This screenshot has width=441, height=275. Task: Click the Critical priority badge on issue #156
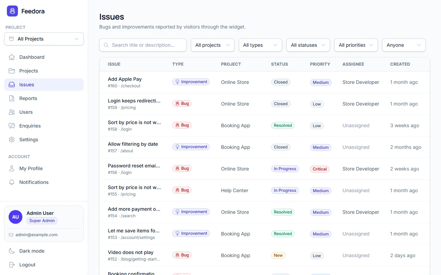click(320, 169)
